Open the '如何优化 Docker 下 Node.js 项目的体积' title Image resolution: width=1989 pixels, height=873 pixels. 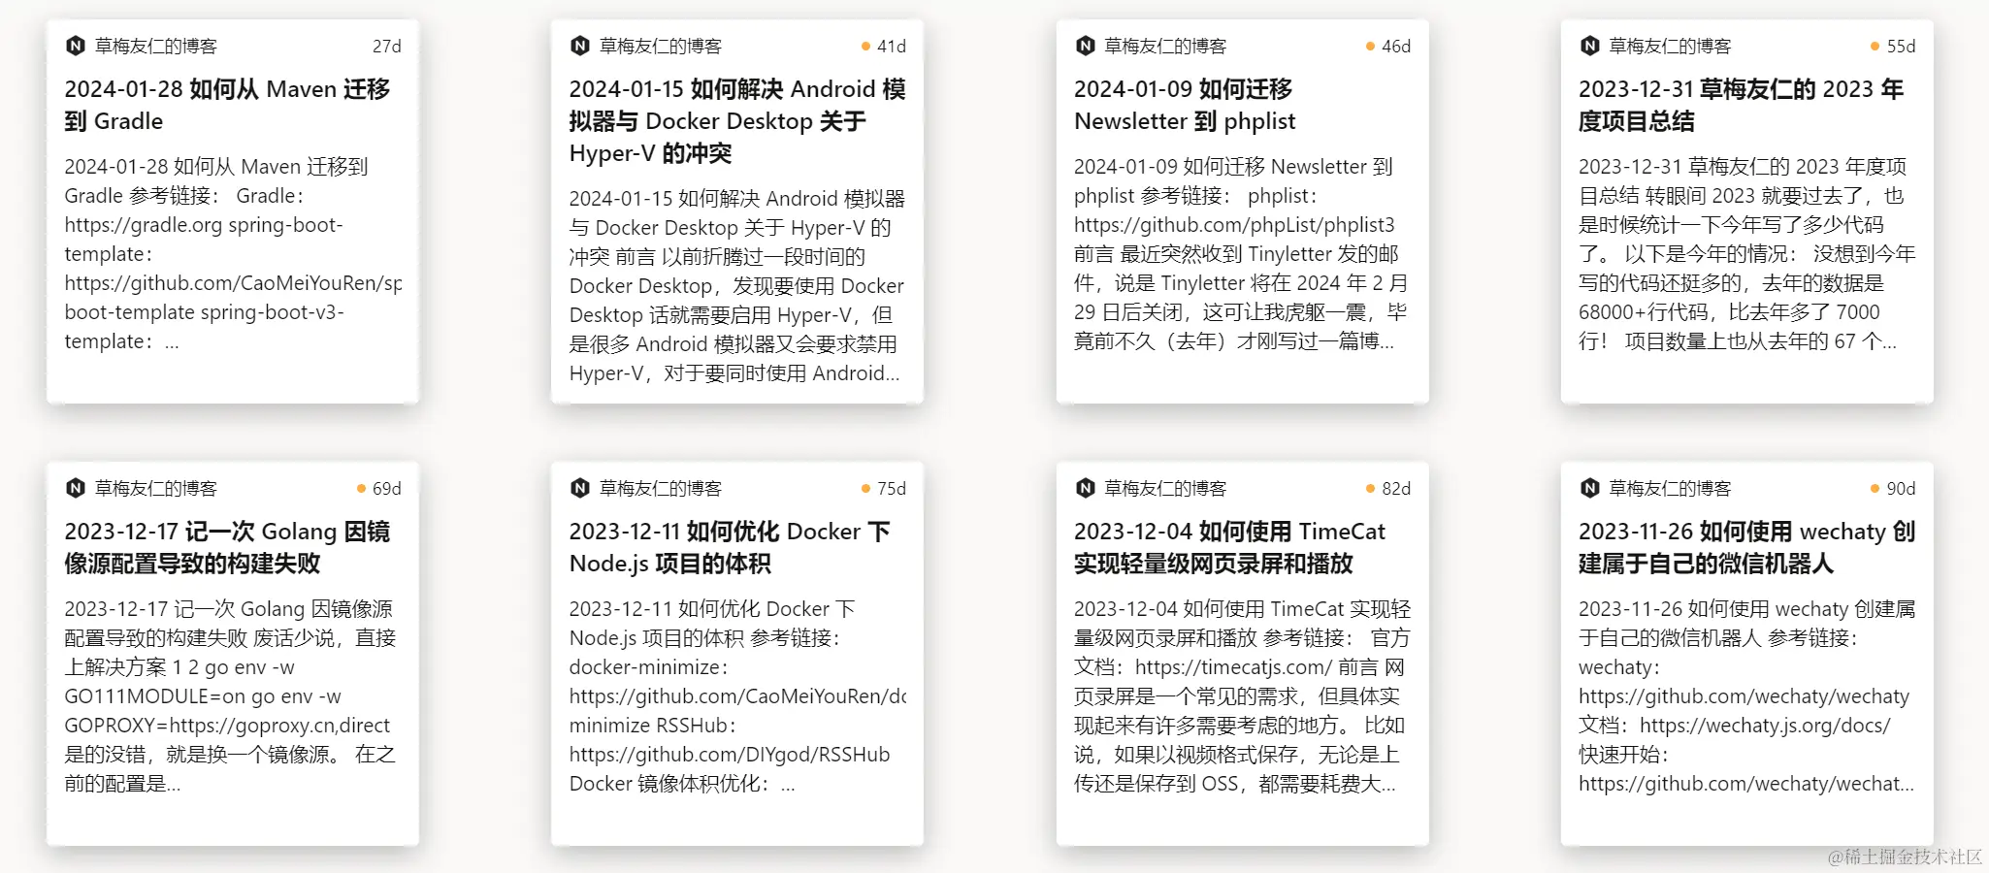(730, 547)
